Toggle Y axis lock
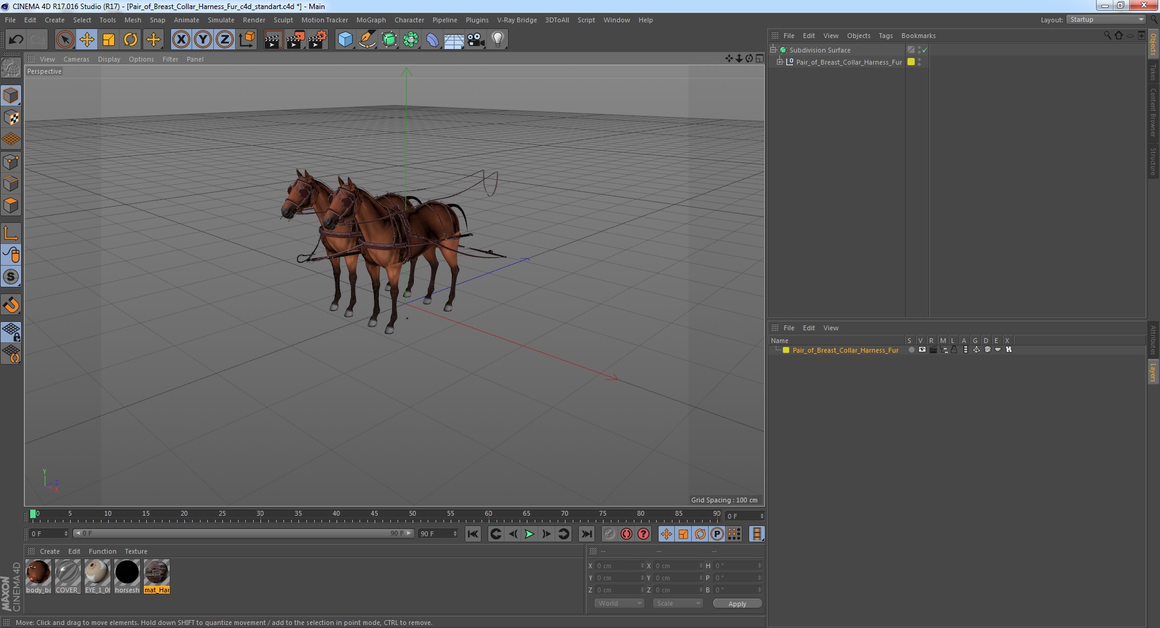This screenshot has width=1160, height=628. click(203, 40)
